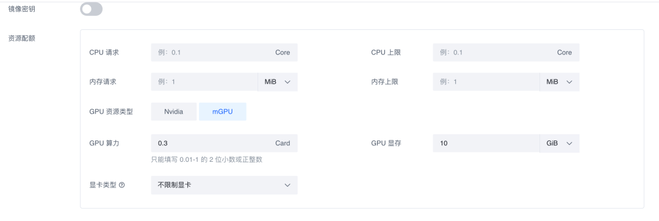Viewport: 659px width, 221px height.
Task: Open the 显卡类型 dropdown showing 不限制显卡
Action: tap(224, 185)
